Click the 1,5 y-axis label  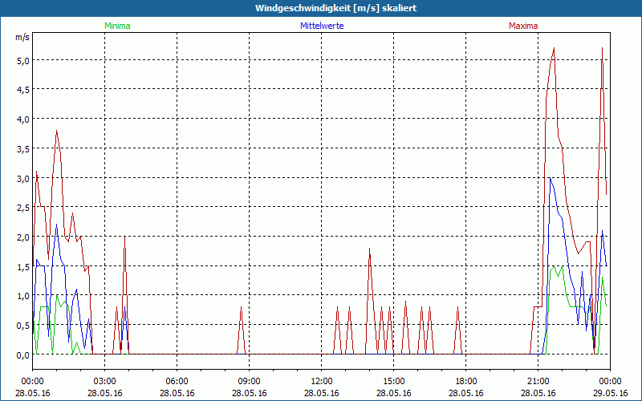click(x=22, y=266)
